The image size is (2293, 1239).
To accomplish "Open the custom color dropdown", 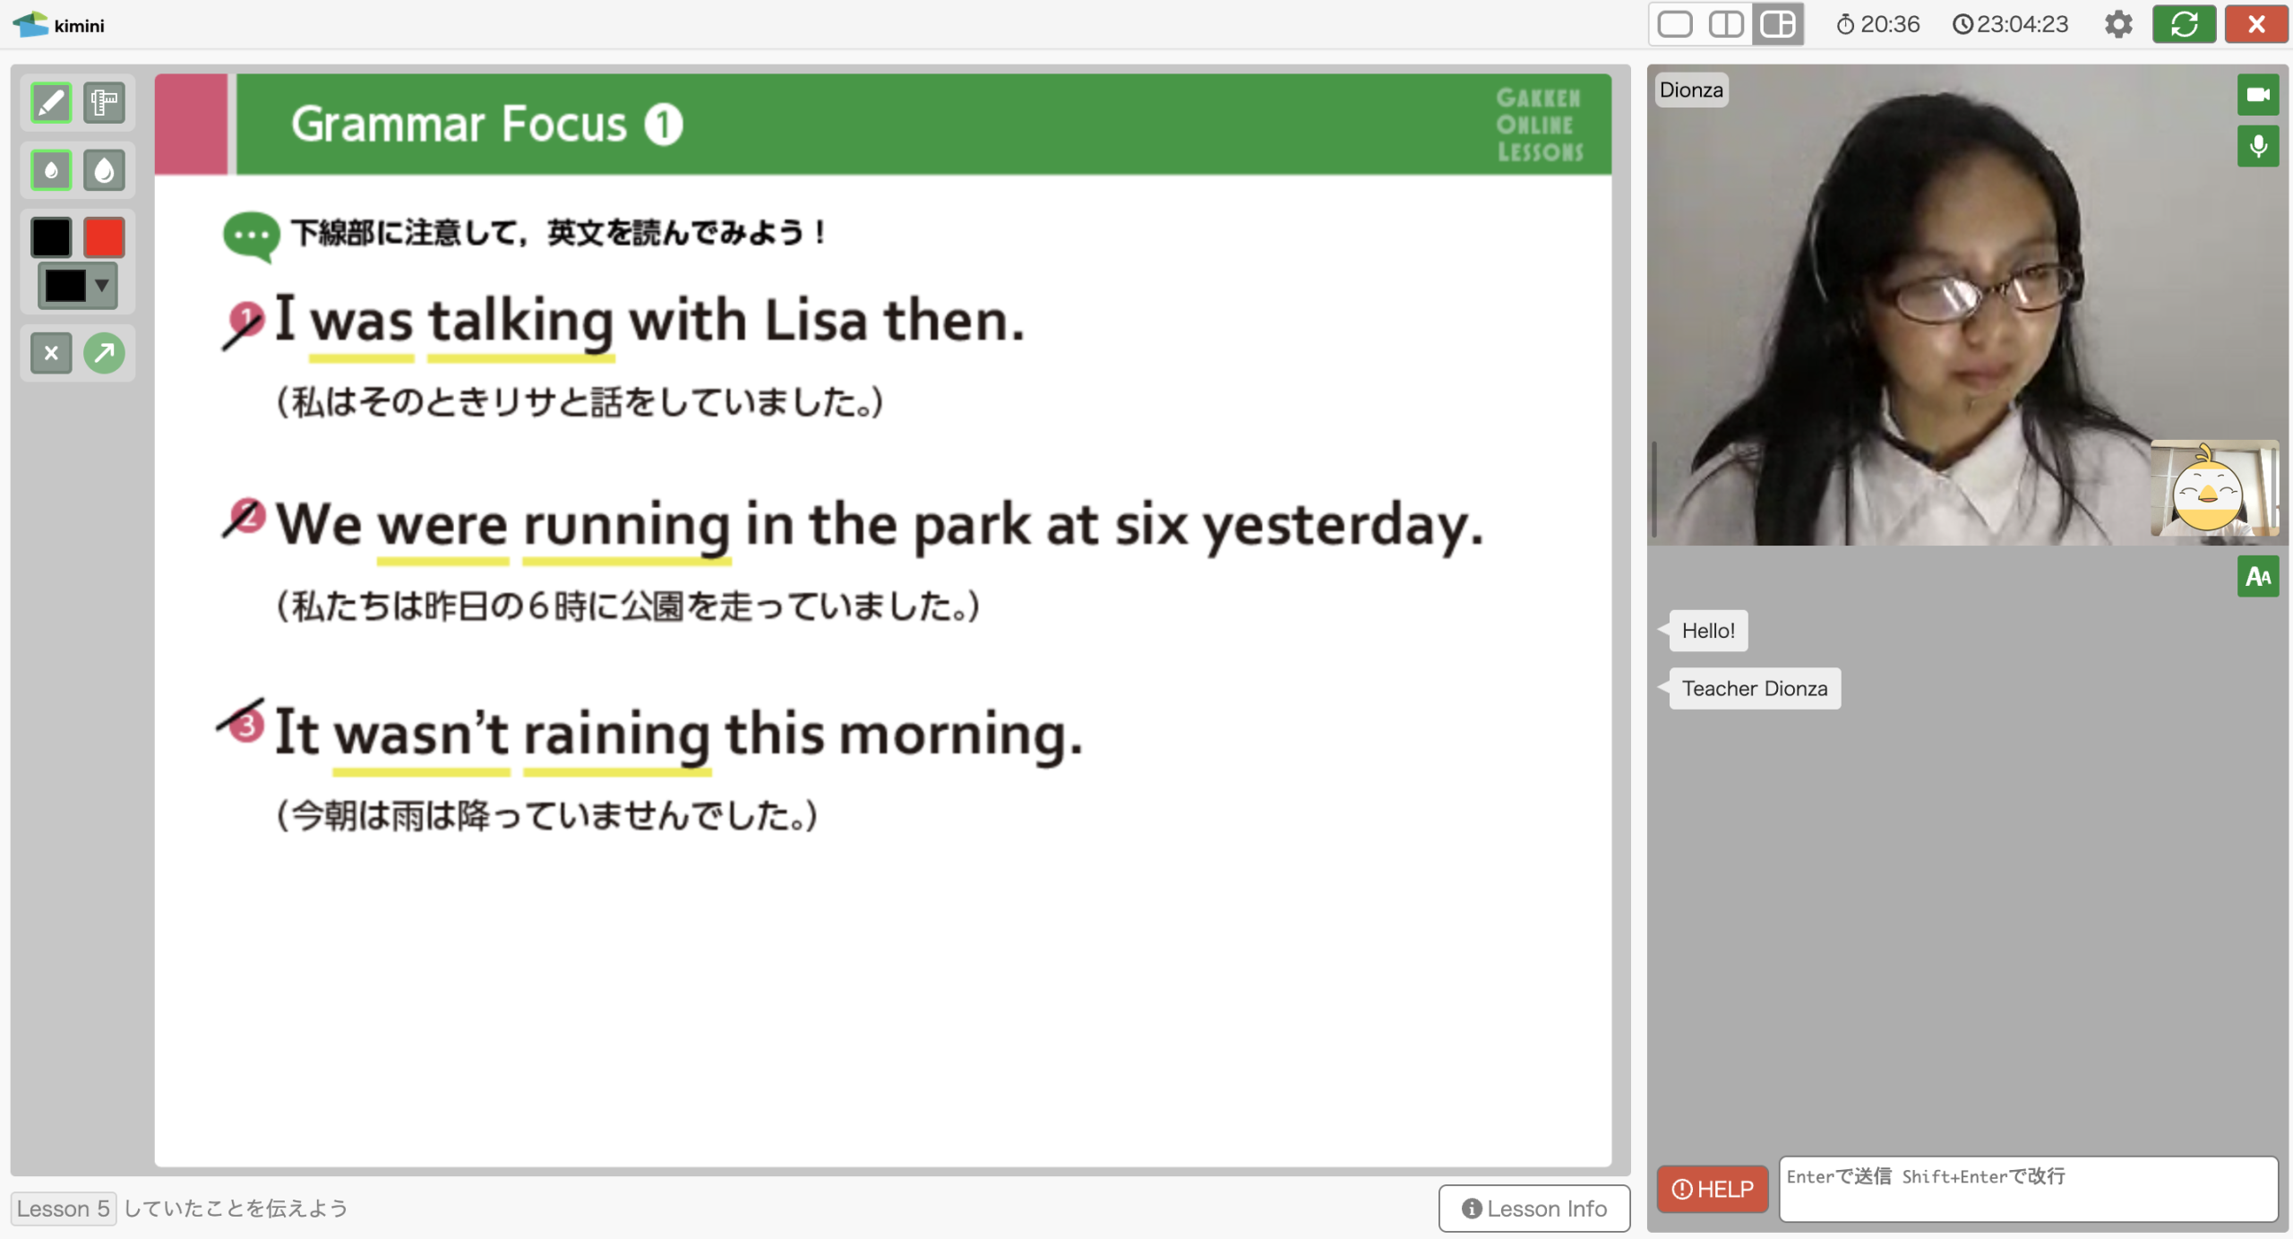I will point(77,286).
